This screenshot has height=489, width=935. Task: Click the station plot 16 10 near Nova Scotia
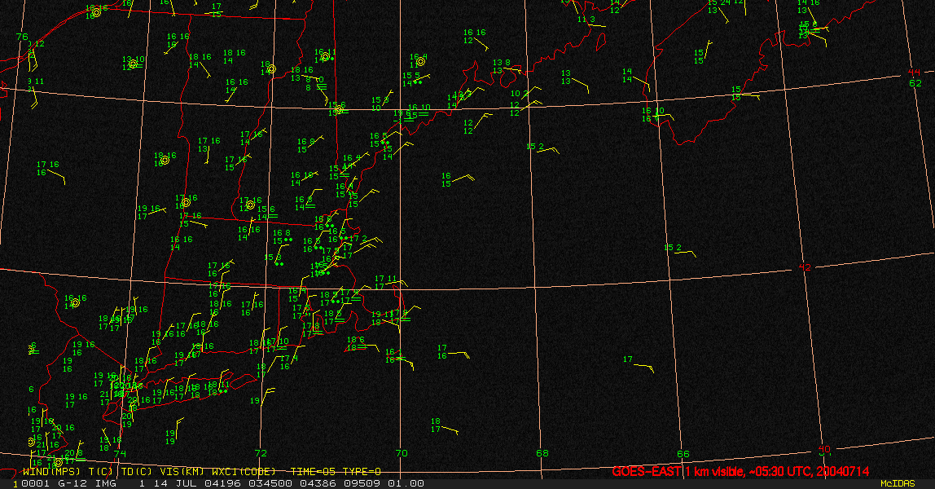point(652,114)
